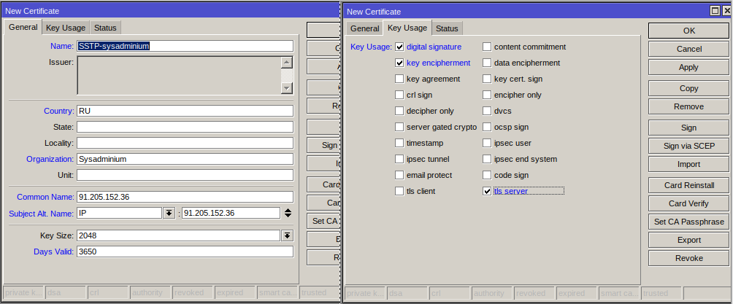Uncheck the tls server checkbox
This screenshot has width=733, height=304.
(487, 191)
